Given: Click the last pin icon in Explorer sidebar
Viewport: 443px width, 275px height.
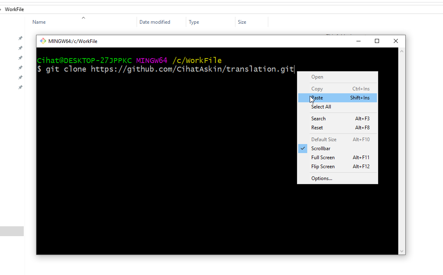Looking at the screenshot, I should pyautogui.click(x=21, y=87).
